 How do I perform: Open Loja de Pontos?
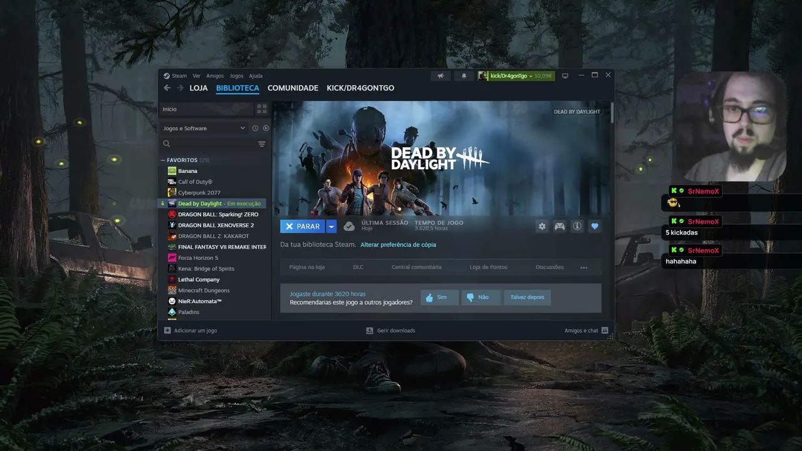pos(489,267)
